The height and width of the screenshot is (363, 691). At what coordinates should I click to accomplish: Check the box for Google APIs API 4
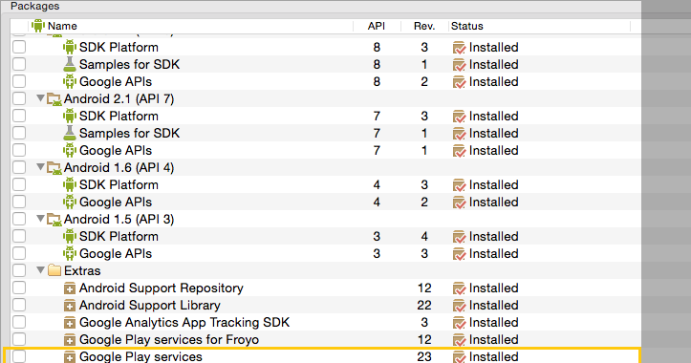coord(19,202)
